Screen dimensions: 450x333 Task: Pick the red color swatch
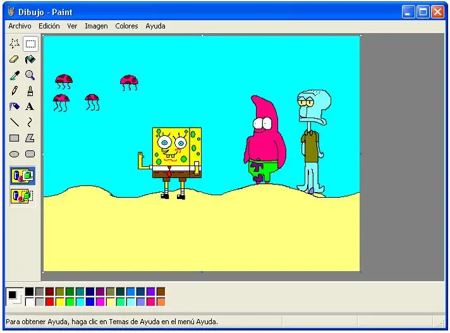coord(50,302)
